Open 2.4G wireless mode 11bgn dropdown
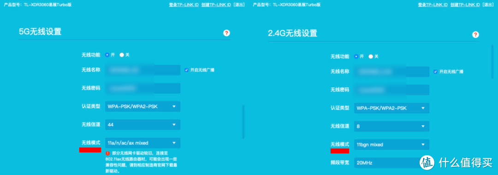498x175 pixels. 391,145
